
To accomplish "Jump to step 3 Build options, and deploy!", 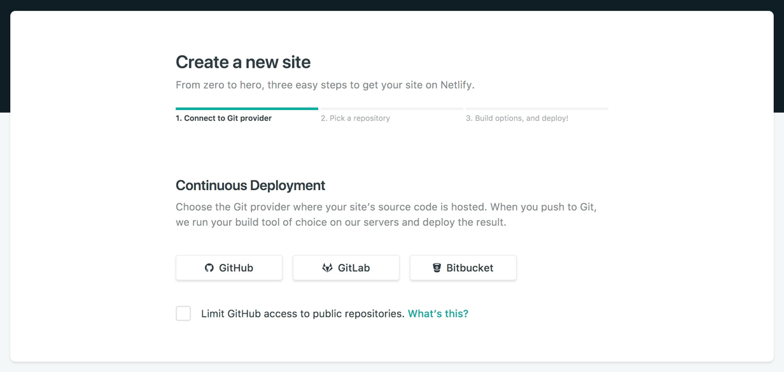I will pyautogui.click(x=517, y=118).
